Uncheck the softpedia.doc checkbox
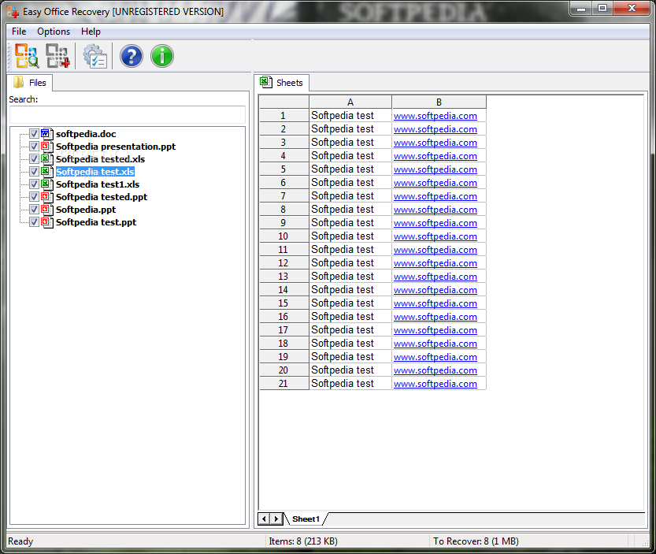The width and height of the screenshot is (656, 554). [34, 134]
